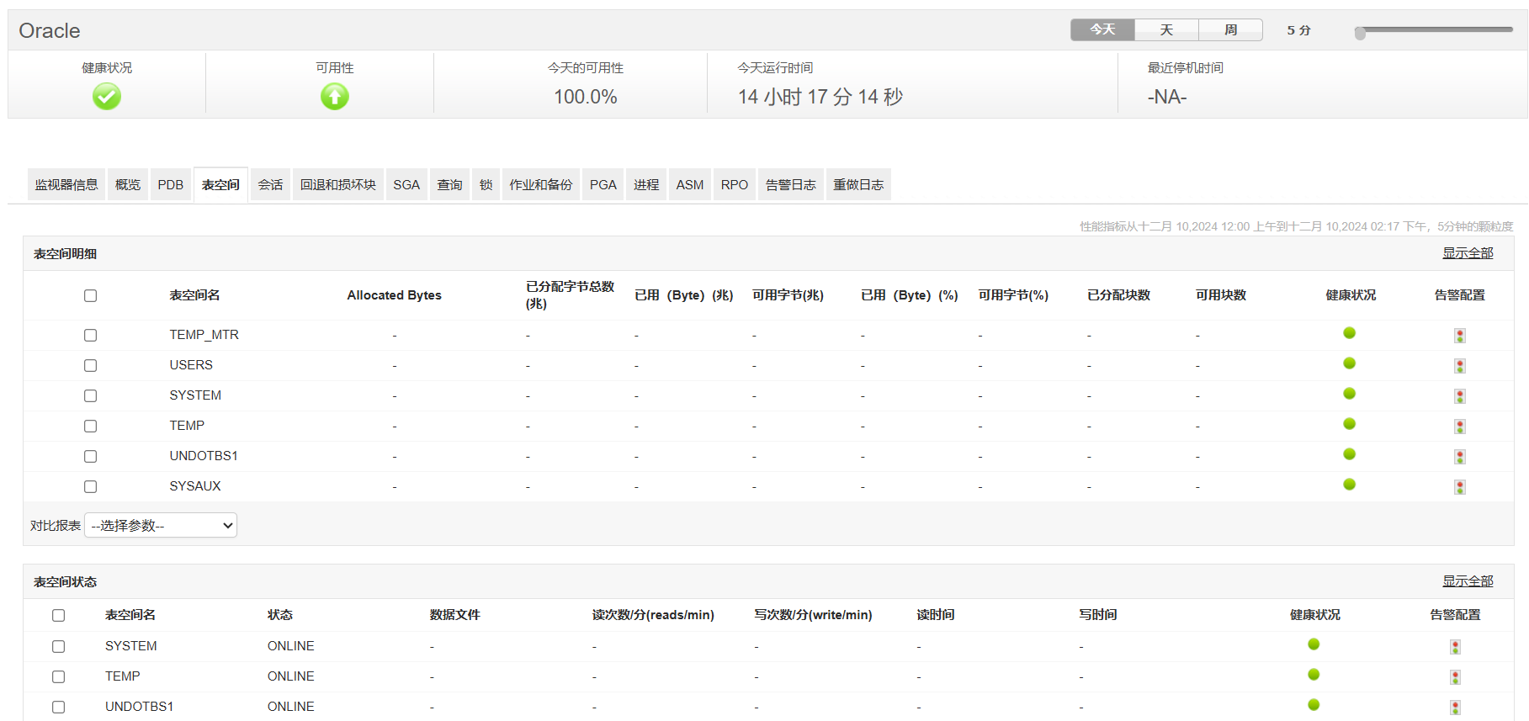Click health dot for SYSTEM in tablespace details

1350,394
